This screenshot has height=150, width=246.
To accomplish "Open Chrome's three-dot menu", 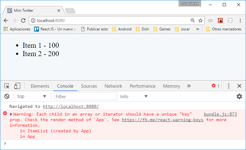I will (x=240, y=20).
